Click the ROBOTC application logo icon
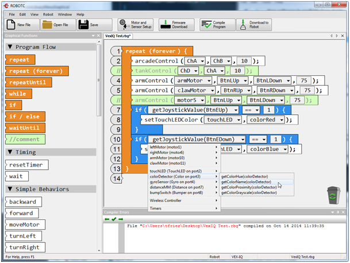The height and width of the screenshot is (263, 350). pos(6,6)
